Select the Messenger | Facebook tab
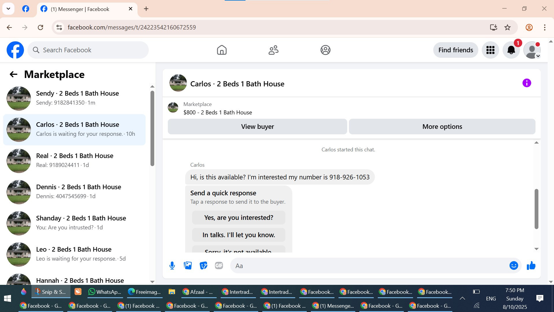554x312 pixels. tap(87, 9)
